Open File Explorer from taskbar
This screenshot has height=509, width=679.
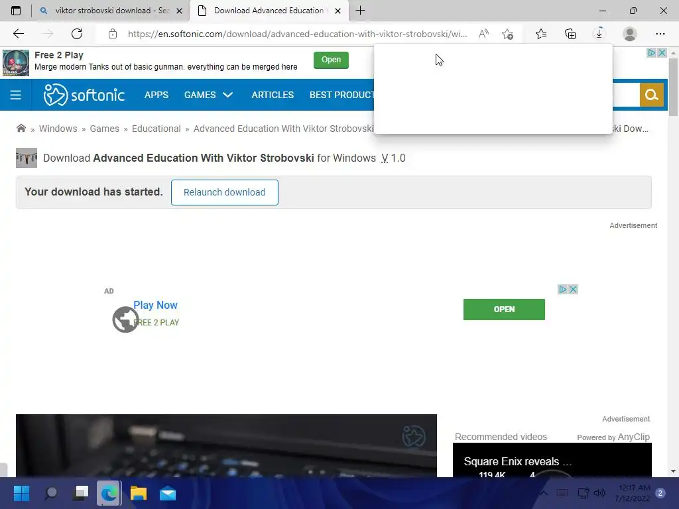pyautogui.click(x=139, y=493)
